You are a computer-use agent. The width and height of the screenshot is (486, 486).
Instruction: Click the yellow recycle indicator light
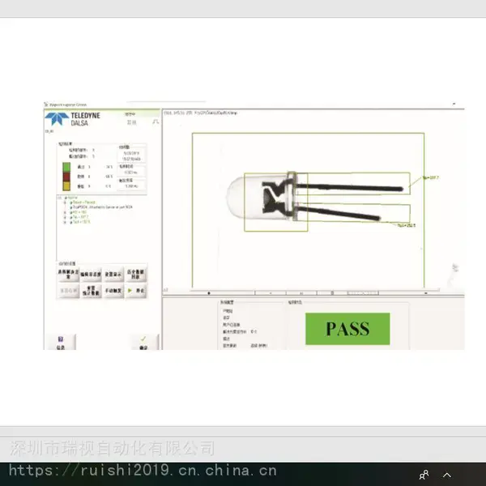[66, 186]
